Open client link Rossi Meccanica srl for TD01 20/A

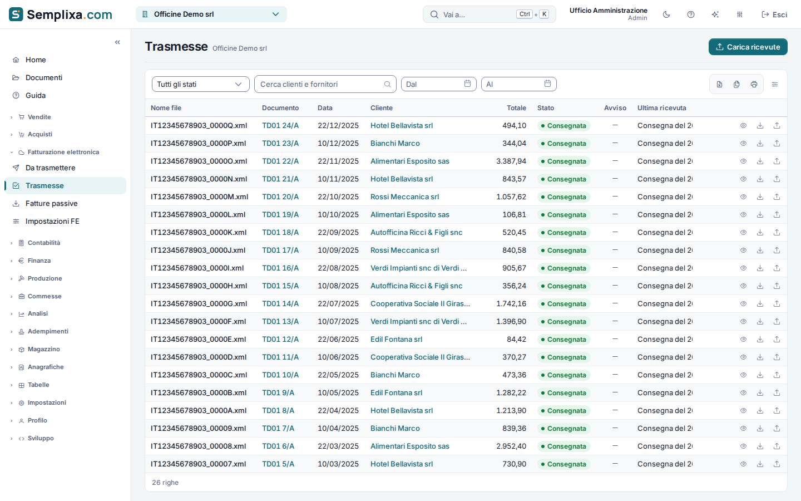[405, 197]
